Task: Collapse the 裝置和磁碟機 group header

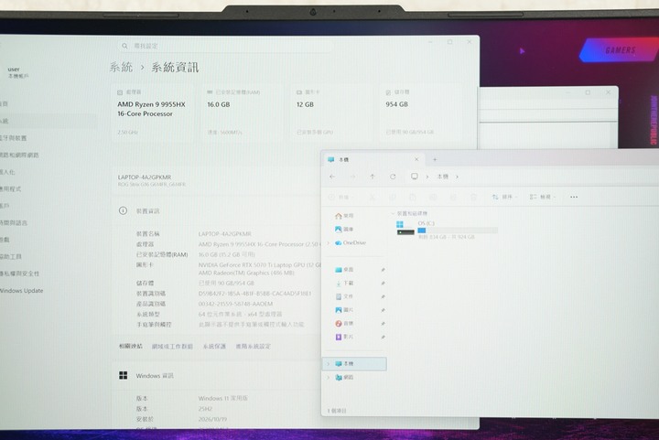Action: click(x=393, y=213)
